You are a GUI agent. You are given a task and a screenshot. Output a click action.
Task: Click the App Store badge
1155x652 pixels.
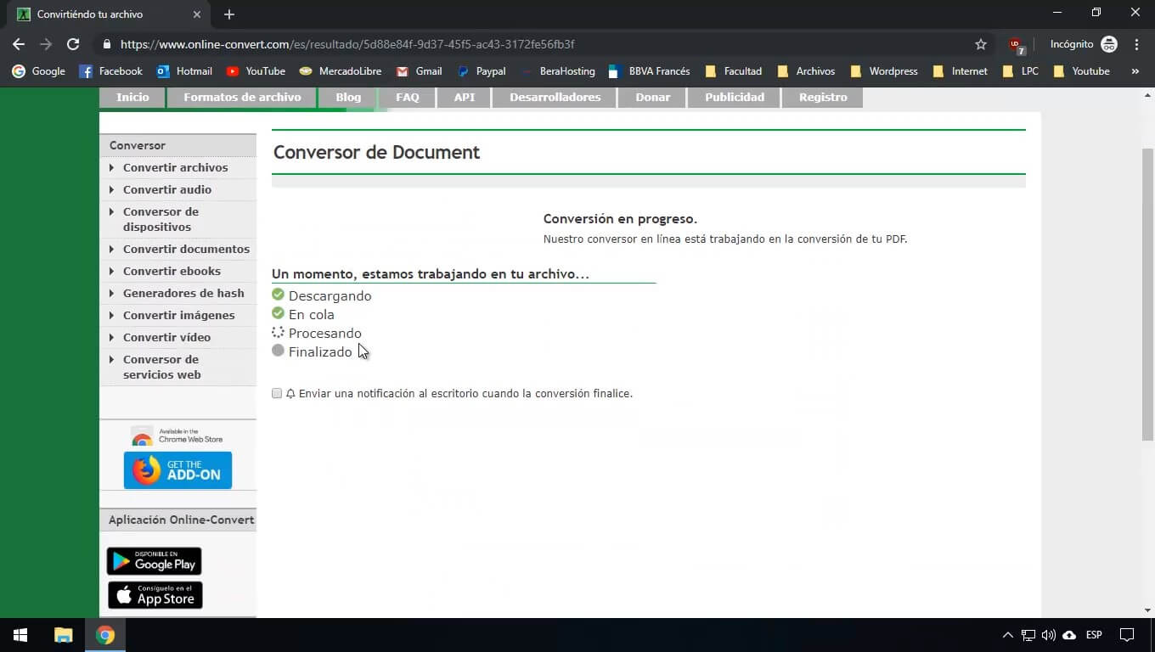[155, 595]
